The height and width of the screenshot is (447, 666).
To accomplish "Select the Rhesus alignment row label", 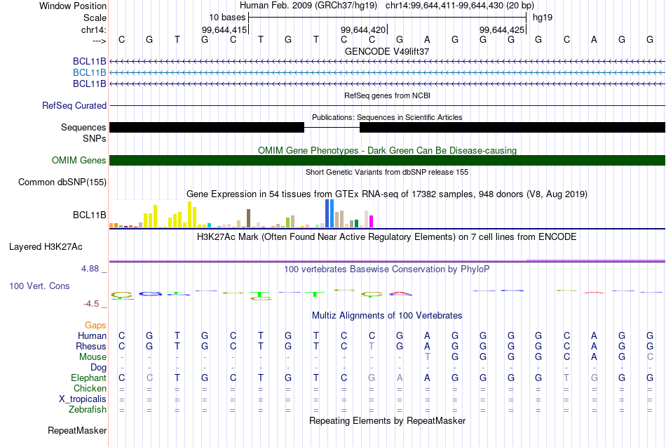I will click(x=91, y=346).
